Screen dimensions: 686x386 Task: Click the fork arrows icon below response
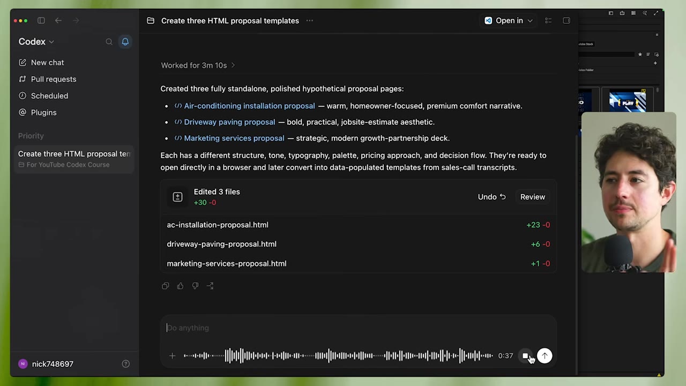(x=210, y=286)
